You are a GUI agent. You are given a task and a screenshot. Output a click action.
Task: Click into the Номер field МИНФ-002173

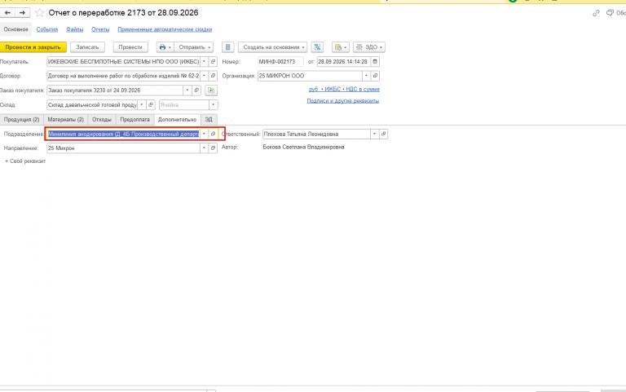(x=280, y=62)
